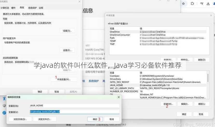This screenshot has width=215, height=127.
Task: Select JAVA_HOME system variable row
Action: pos(158,85)
